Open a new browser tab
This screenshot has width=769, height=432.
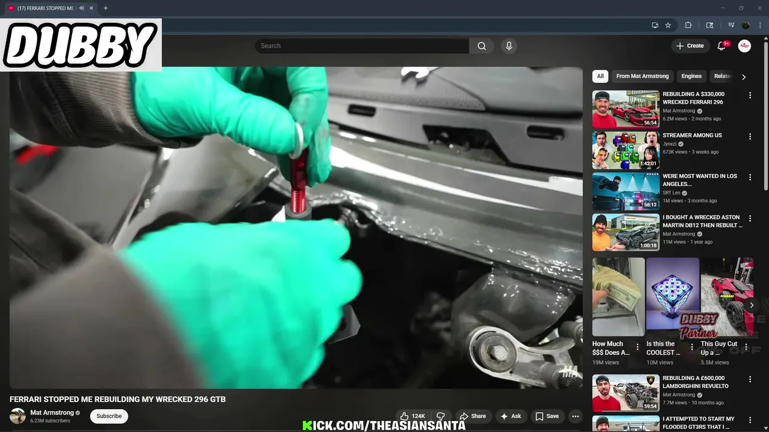[106, 8]
